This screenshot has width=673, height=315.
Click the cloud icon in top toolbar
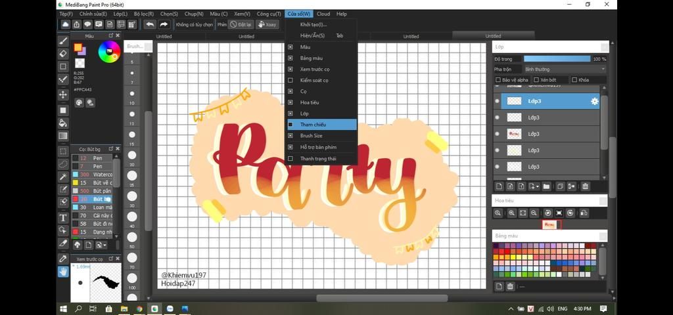coord(65,24)
